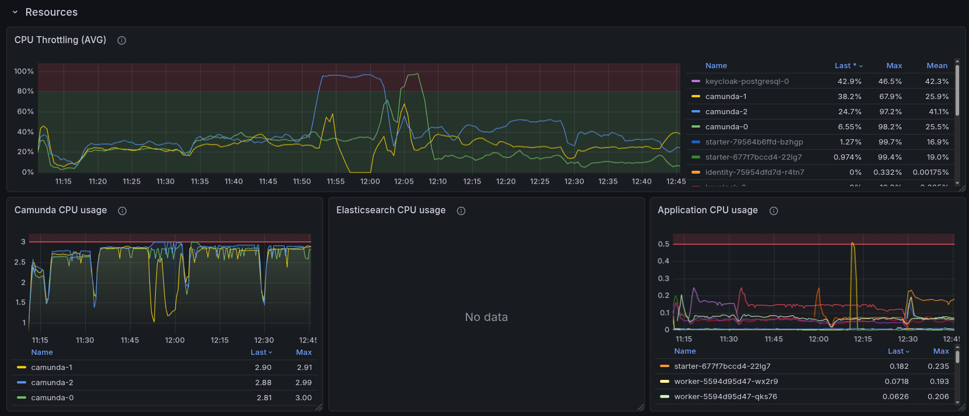Viewport: 969px width, 416px height.
Task: Toggle worker-5594d95d47-wx2r9 series in Application legend
Action: [x=725, y=382]
